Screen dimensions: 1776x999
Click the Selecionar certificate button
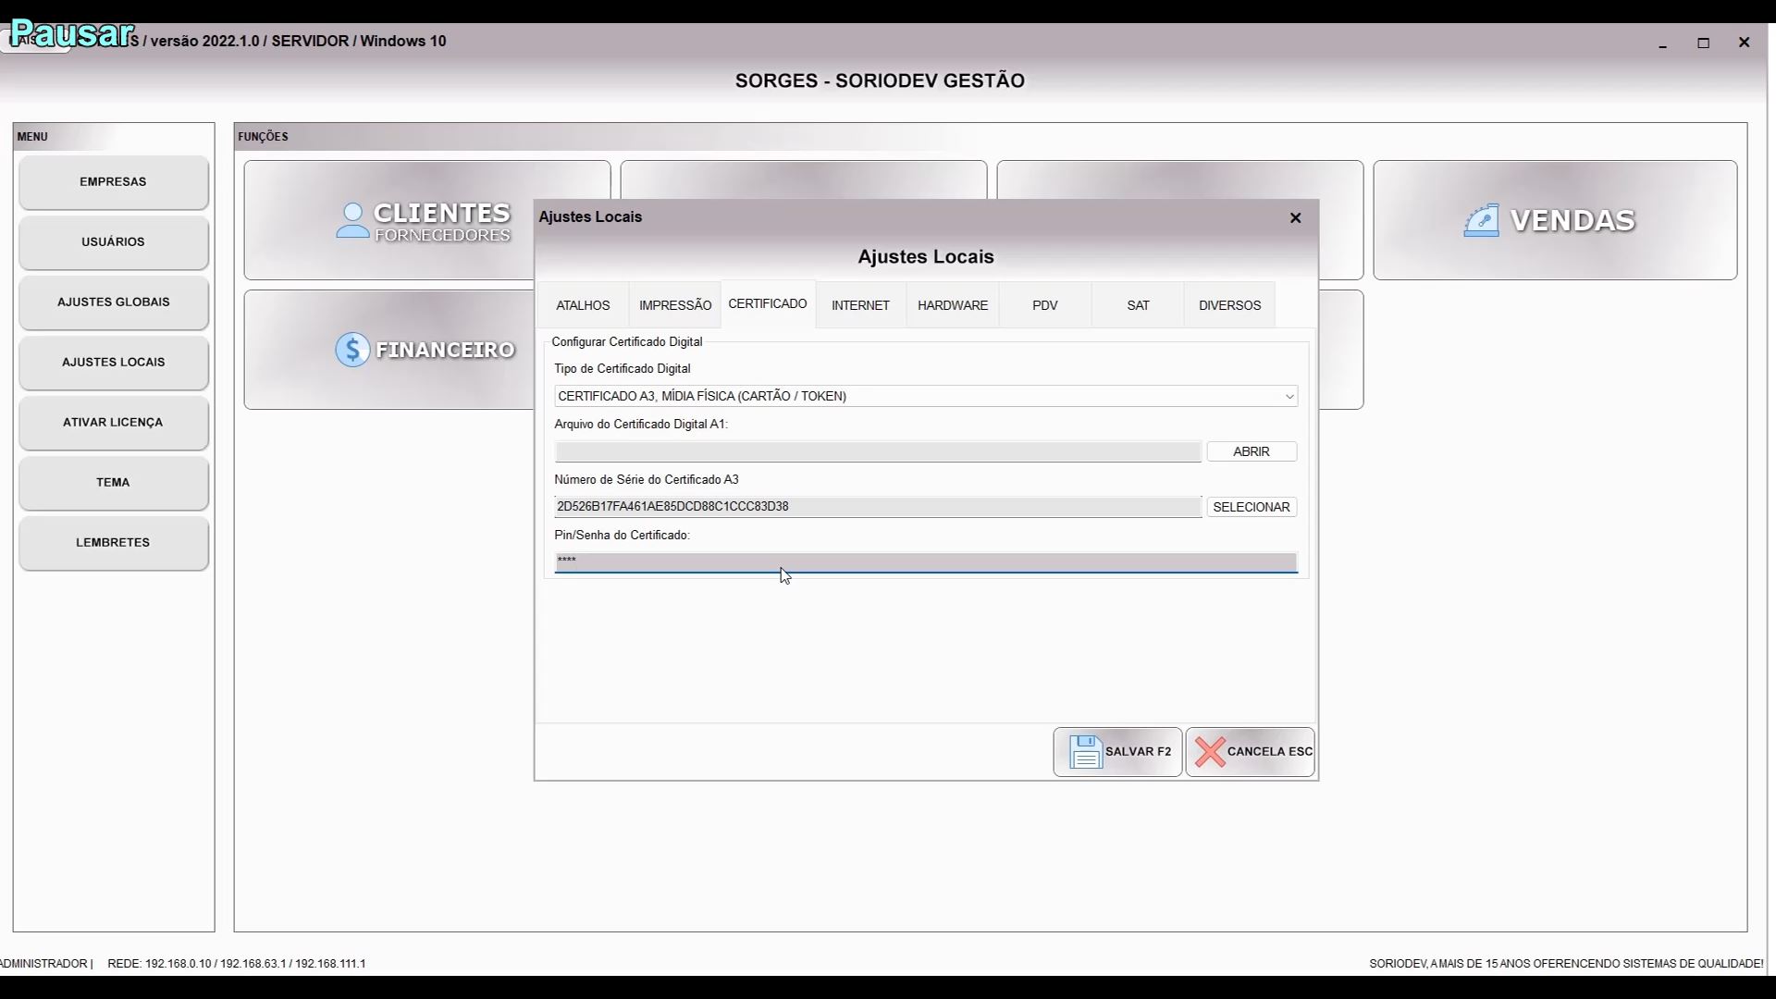pyautogui.click(x=1251, y=507)
